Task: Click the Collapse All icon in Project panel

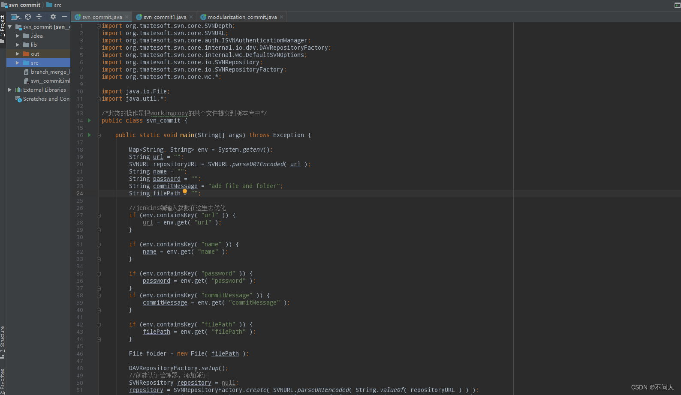Action: coord(39,17)
